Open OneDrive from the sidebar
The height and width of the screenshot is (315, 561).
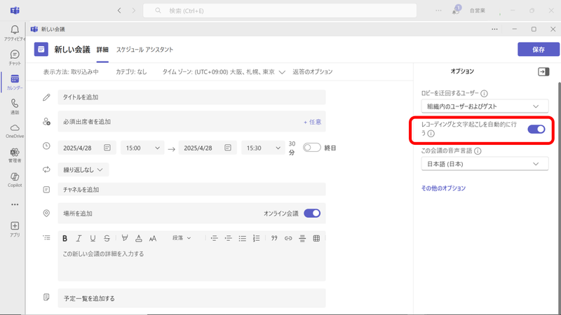tap(14, 131)
